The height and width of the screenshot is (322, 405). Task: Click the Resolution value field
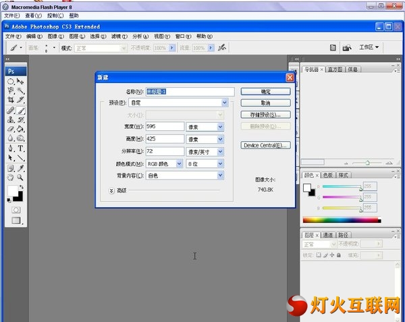(165, 151)
